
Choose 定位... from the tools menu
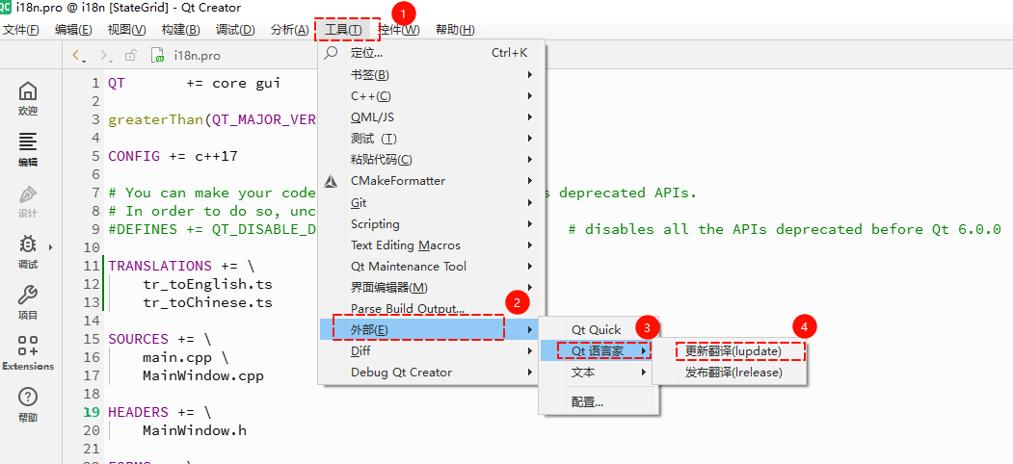432,53
